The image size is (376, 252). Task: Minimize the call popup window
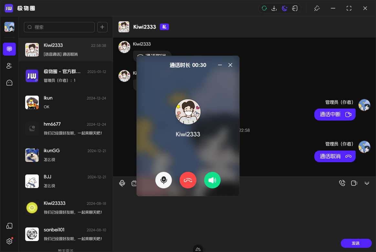coord(220,65)
